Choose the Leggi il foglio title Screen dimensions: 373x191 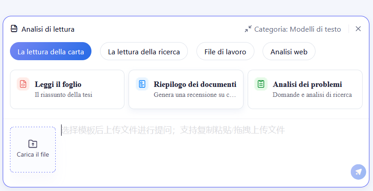(58, 85)
